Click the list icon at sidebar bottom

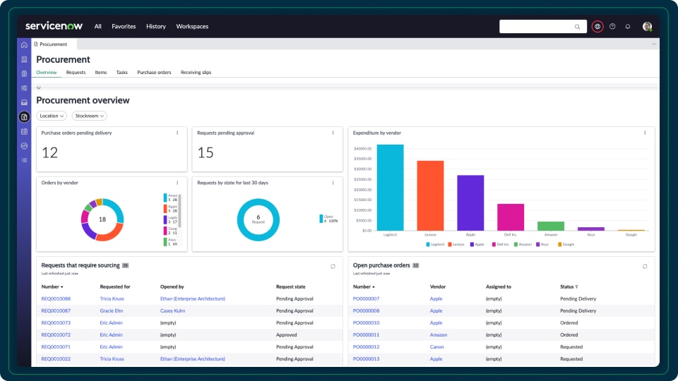click(24, 160)
